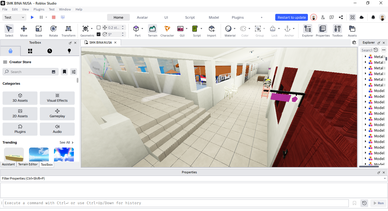Open the Geometric transform dropdown arrow
The width and height of the screenshot is (388, 211).
(x=92, y=29)
